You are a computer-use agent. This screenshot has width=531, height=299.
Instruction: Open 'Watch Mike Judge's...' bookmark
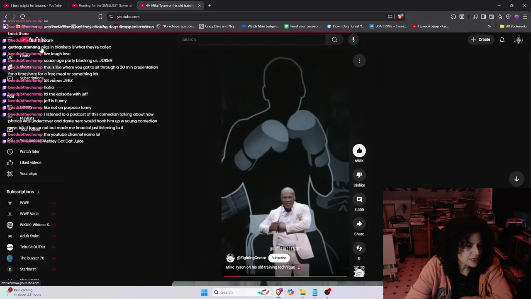tap(260, 26)
